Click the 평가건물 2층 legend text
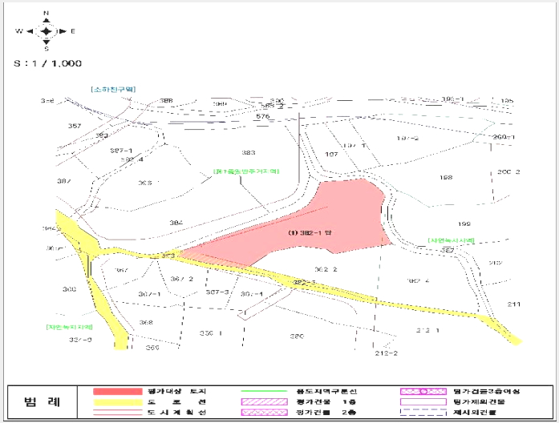The width and height of the screenshot is (559, 423). 326,413
